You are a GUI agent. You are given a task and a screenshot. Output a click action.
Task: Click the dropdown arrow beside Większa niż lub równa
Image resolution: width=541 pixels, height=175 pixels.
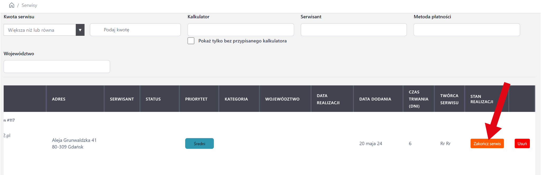(x=80, y=30)
